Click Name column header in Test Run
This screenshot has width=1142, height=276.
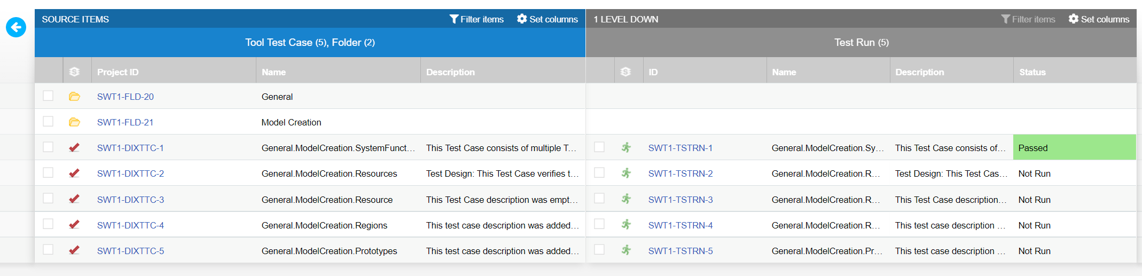[x=828, y=72]
